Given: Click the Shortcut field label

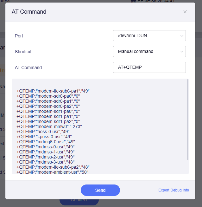Looking at the screenshot, I should pyautogui.click(x=23, y=51).
